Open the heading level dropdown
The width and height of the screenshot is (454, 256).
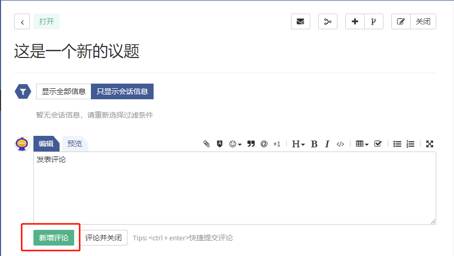pos(298,144)
